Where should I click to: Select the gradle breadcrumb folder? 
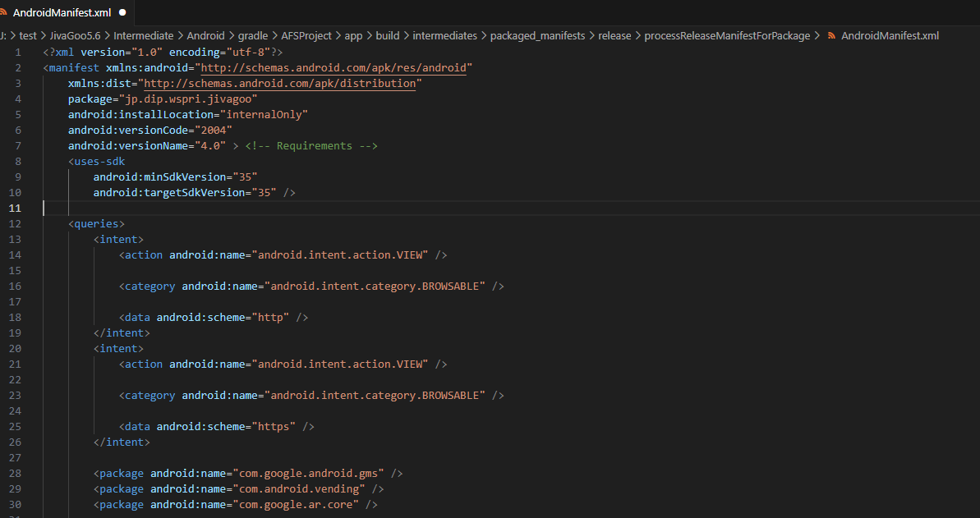[252, 36]
